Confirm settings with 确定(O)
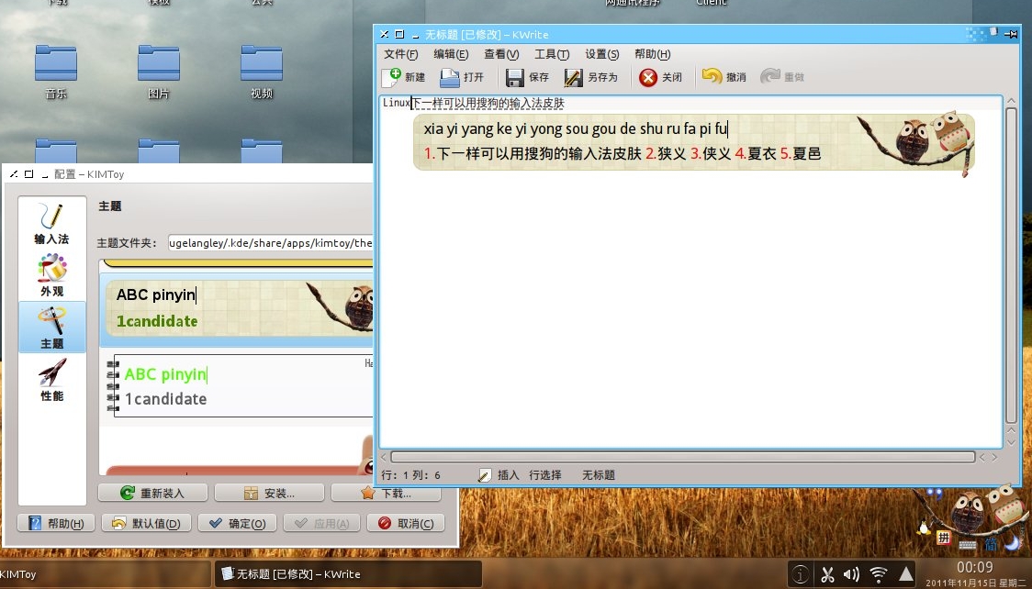The height and width of the screenshot is (589, 1032). (x=237, y=523)
